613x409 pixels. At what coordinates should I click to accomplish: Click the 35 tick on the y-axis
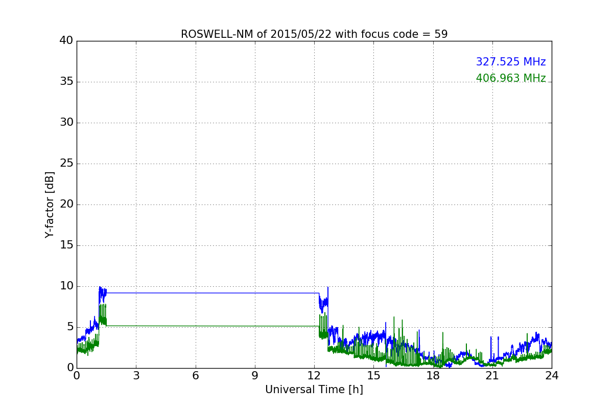click(x=66, y=81)
